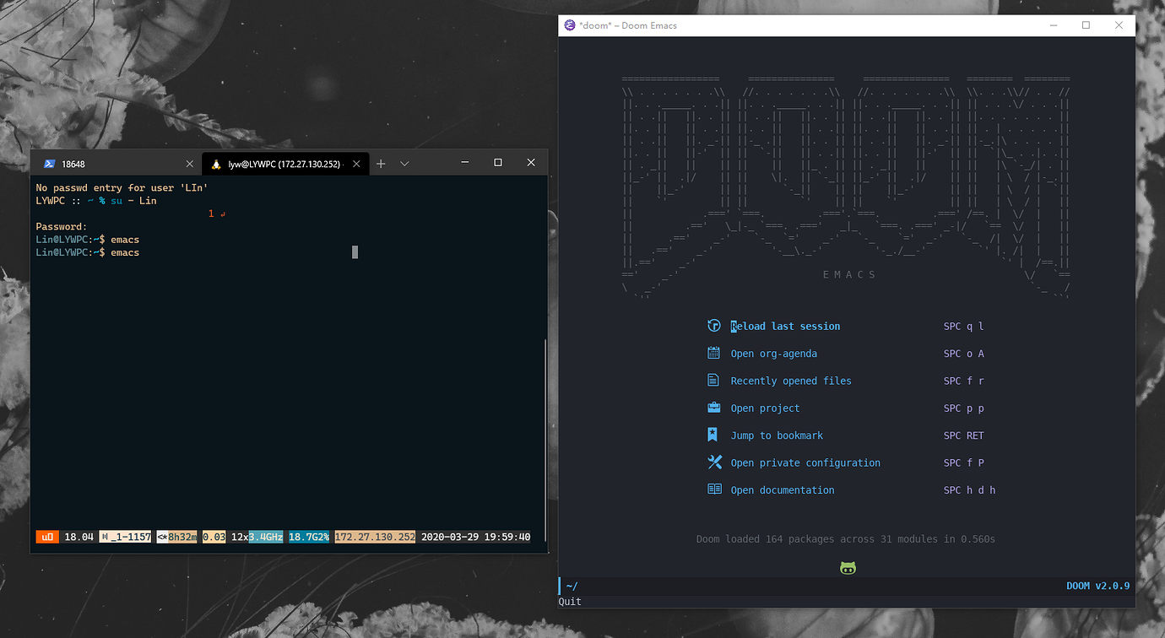Switch to the 18648 terminal tab

click(116, 164)
